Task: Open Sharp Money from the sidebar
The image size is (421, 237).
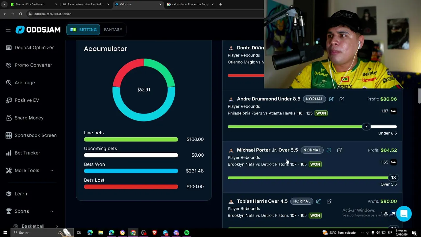Action: pos(29,118)
